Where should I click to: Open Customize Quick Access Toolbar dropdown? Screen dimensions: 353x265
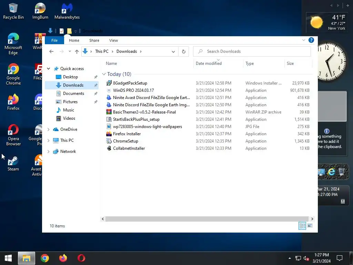click(x=75, y=31)
